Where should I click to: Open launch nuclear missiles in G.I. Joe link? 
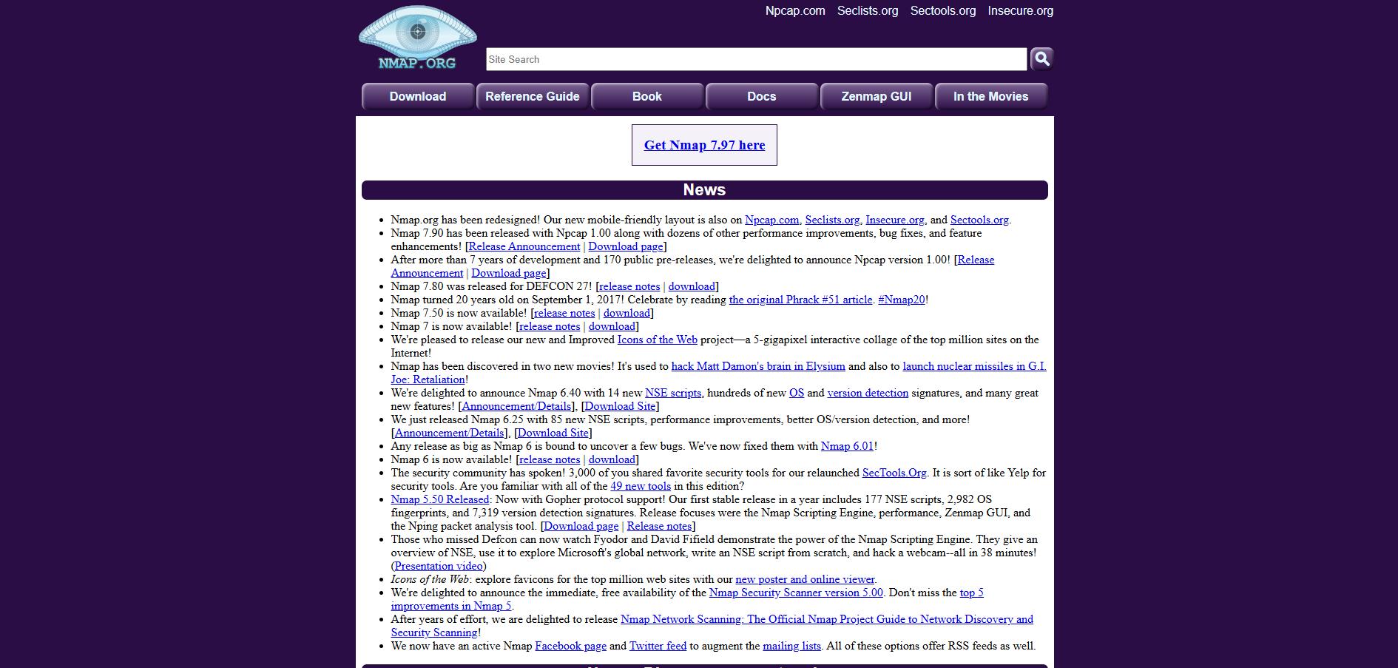click(974, 366)
